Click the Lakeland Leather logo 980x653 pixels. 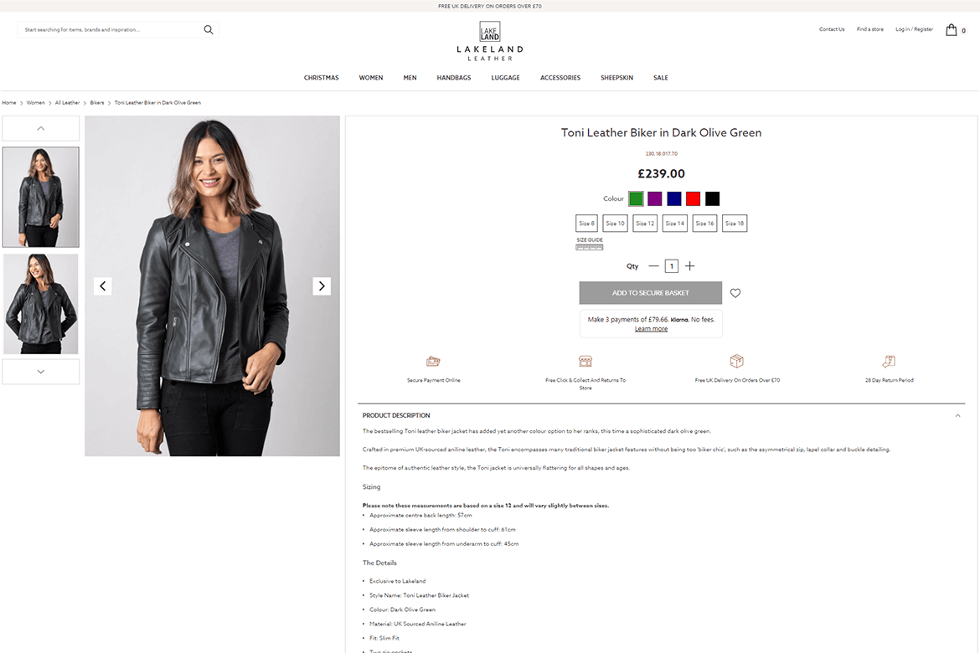(490, 41)
